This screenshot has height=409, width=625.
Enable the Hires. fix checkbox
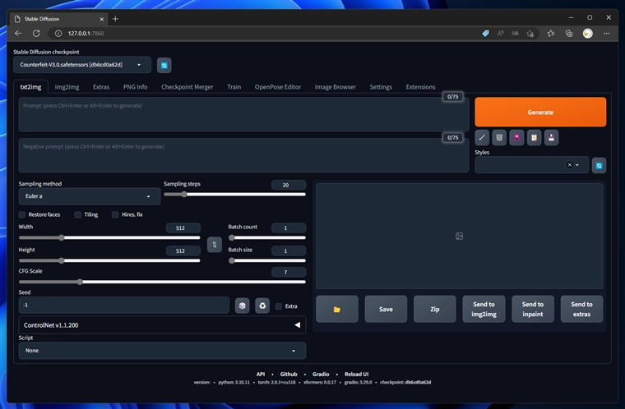click(x=115, y=214)
